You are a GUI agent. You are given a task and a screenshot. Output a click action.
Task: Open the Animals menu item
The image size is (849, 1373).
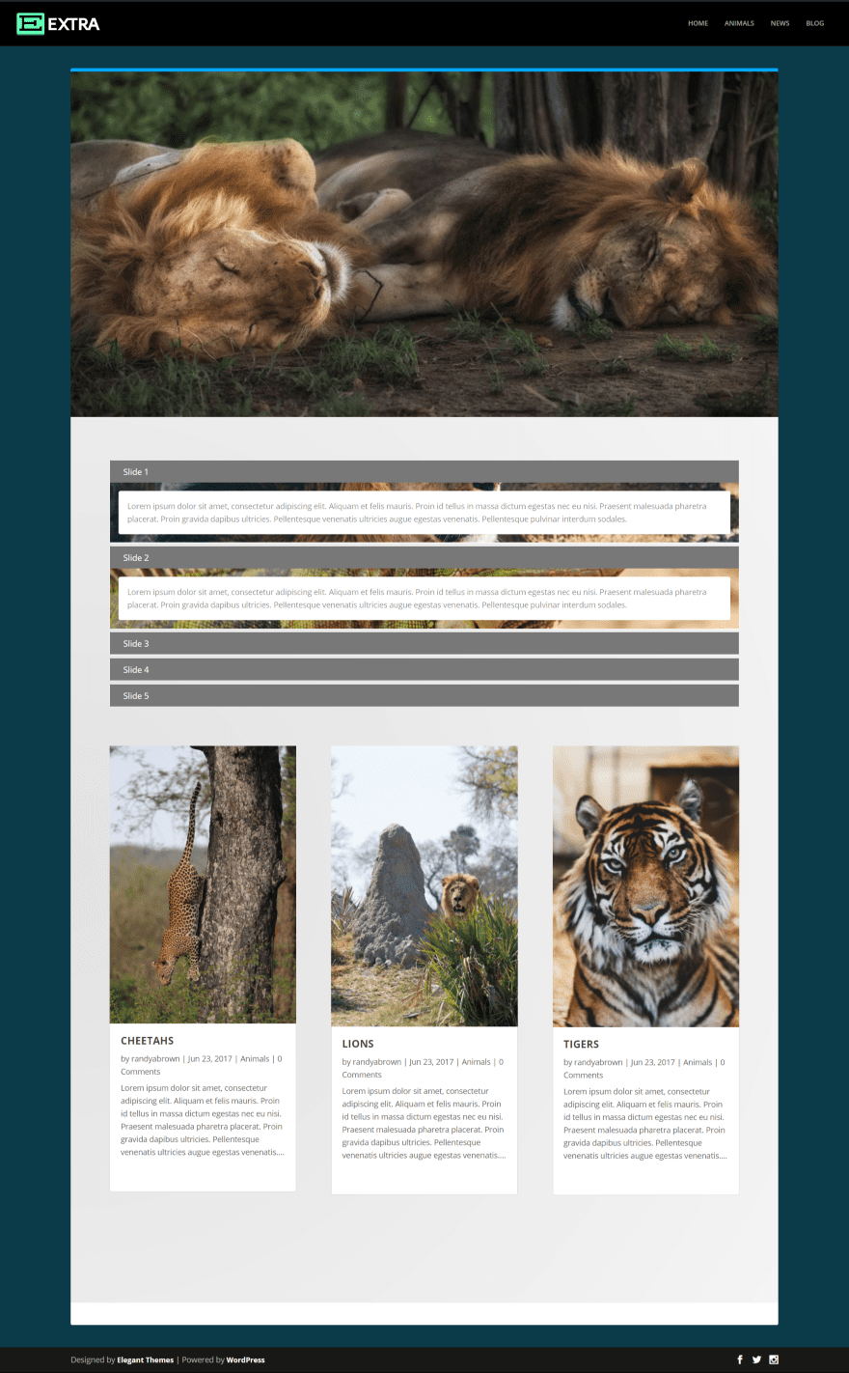coord(739,23)
